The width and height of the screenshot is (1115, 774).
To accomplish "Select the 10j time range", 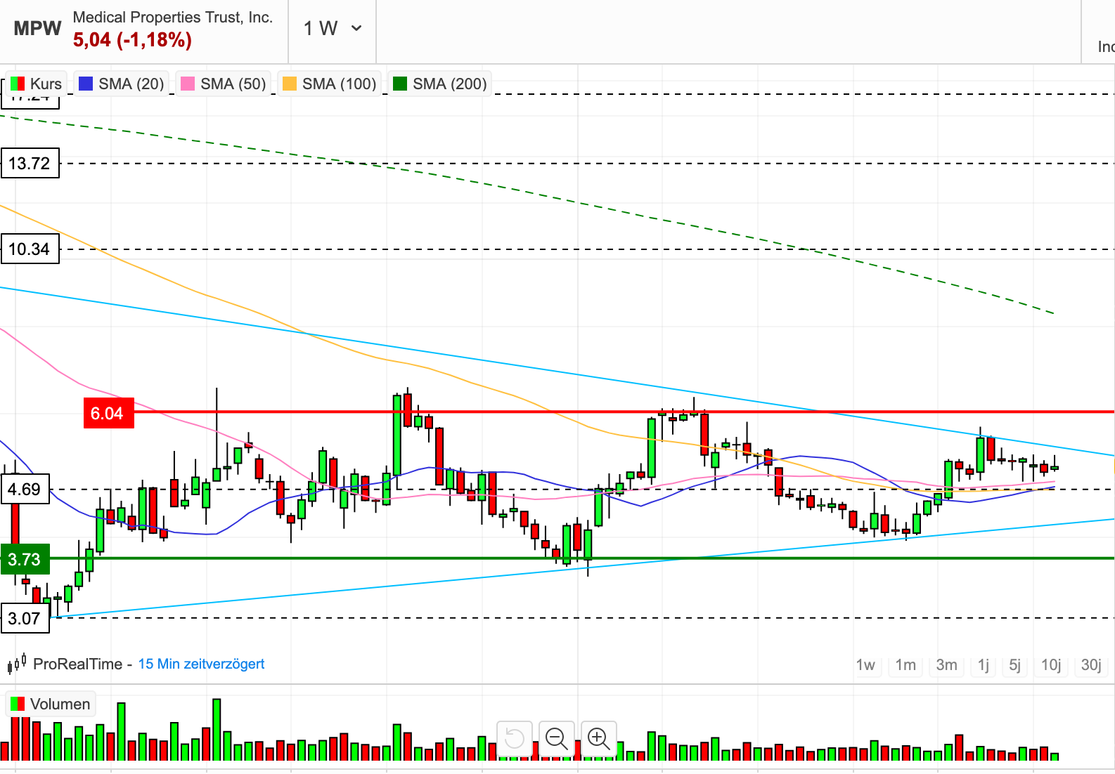I will click(x=1051, y=664).
